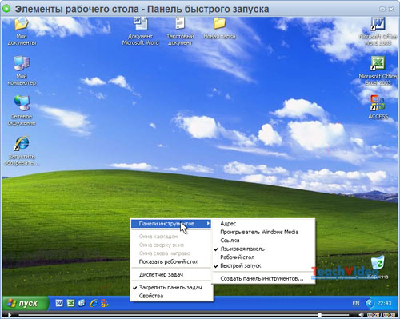
Task: Click the taskbar clock showing 22:43
Action: 384,303
